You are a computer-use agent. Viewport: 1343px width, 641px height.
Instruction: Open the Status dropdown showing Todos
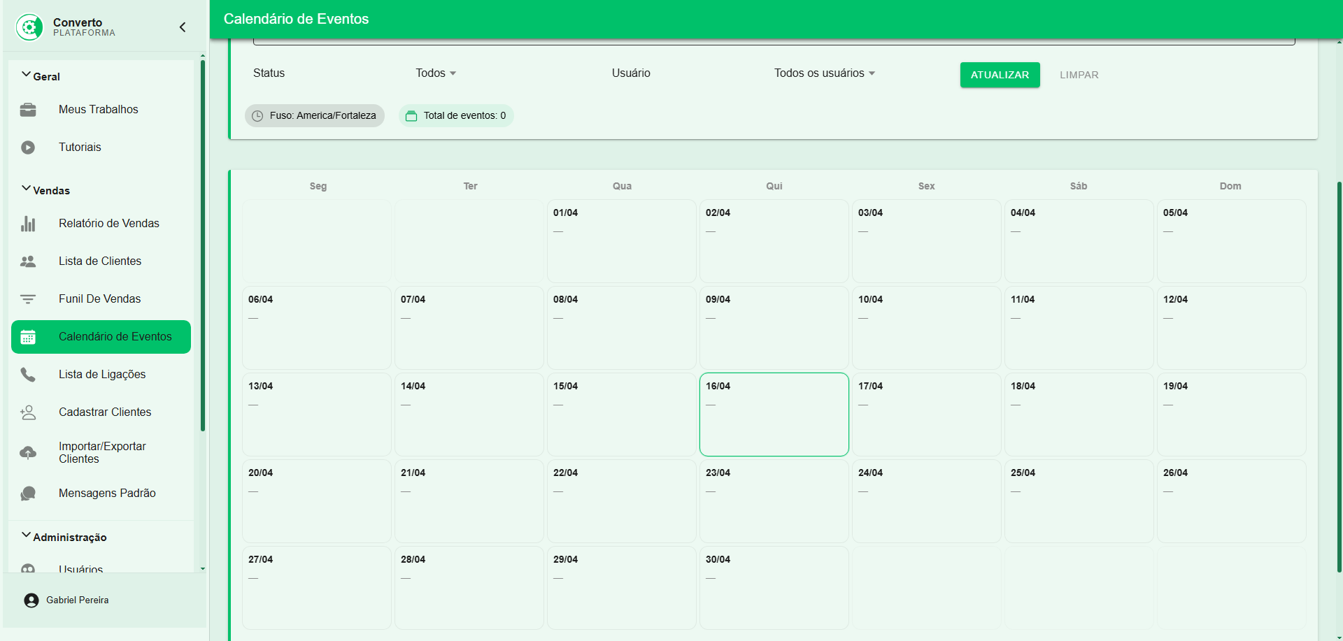point(435,73)
